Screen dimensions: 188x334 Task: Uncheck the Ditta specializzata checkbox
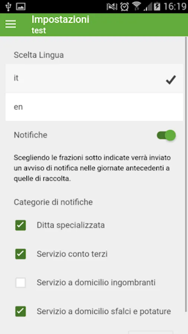point(20,225)
